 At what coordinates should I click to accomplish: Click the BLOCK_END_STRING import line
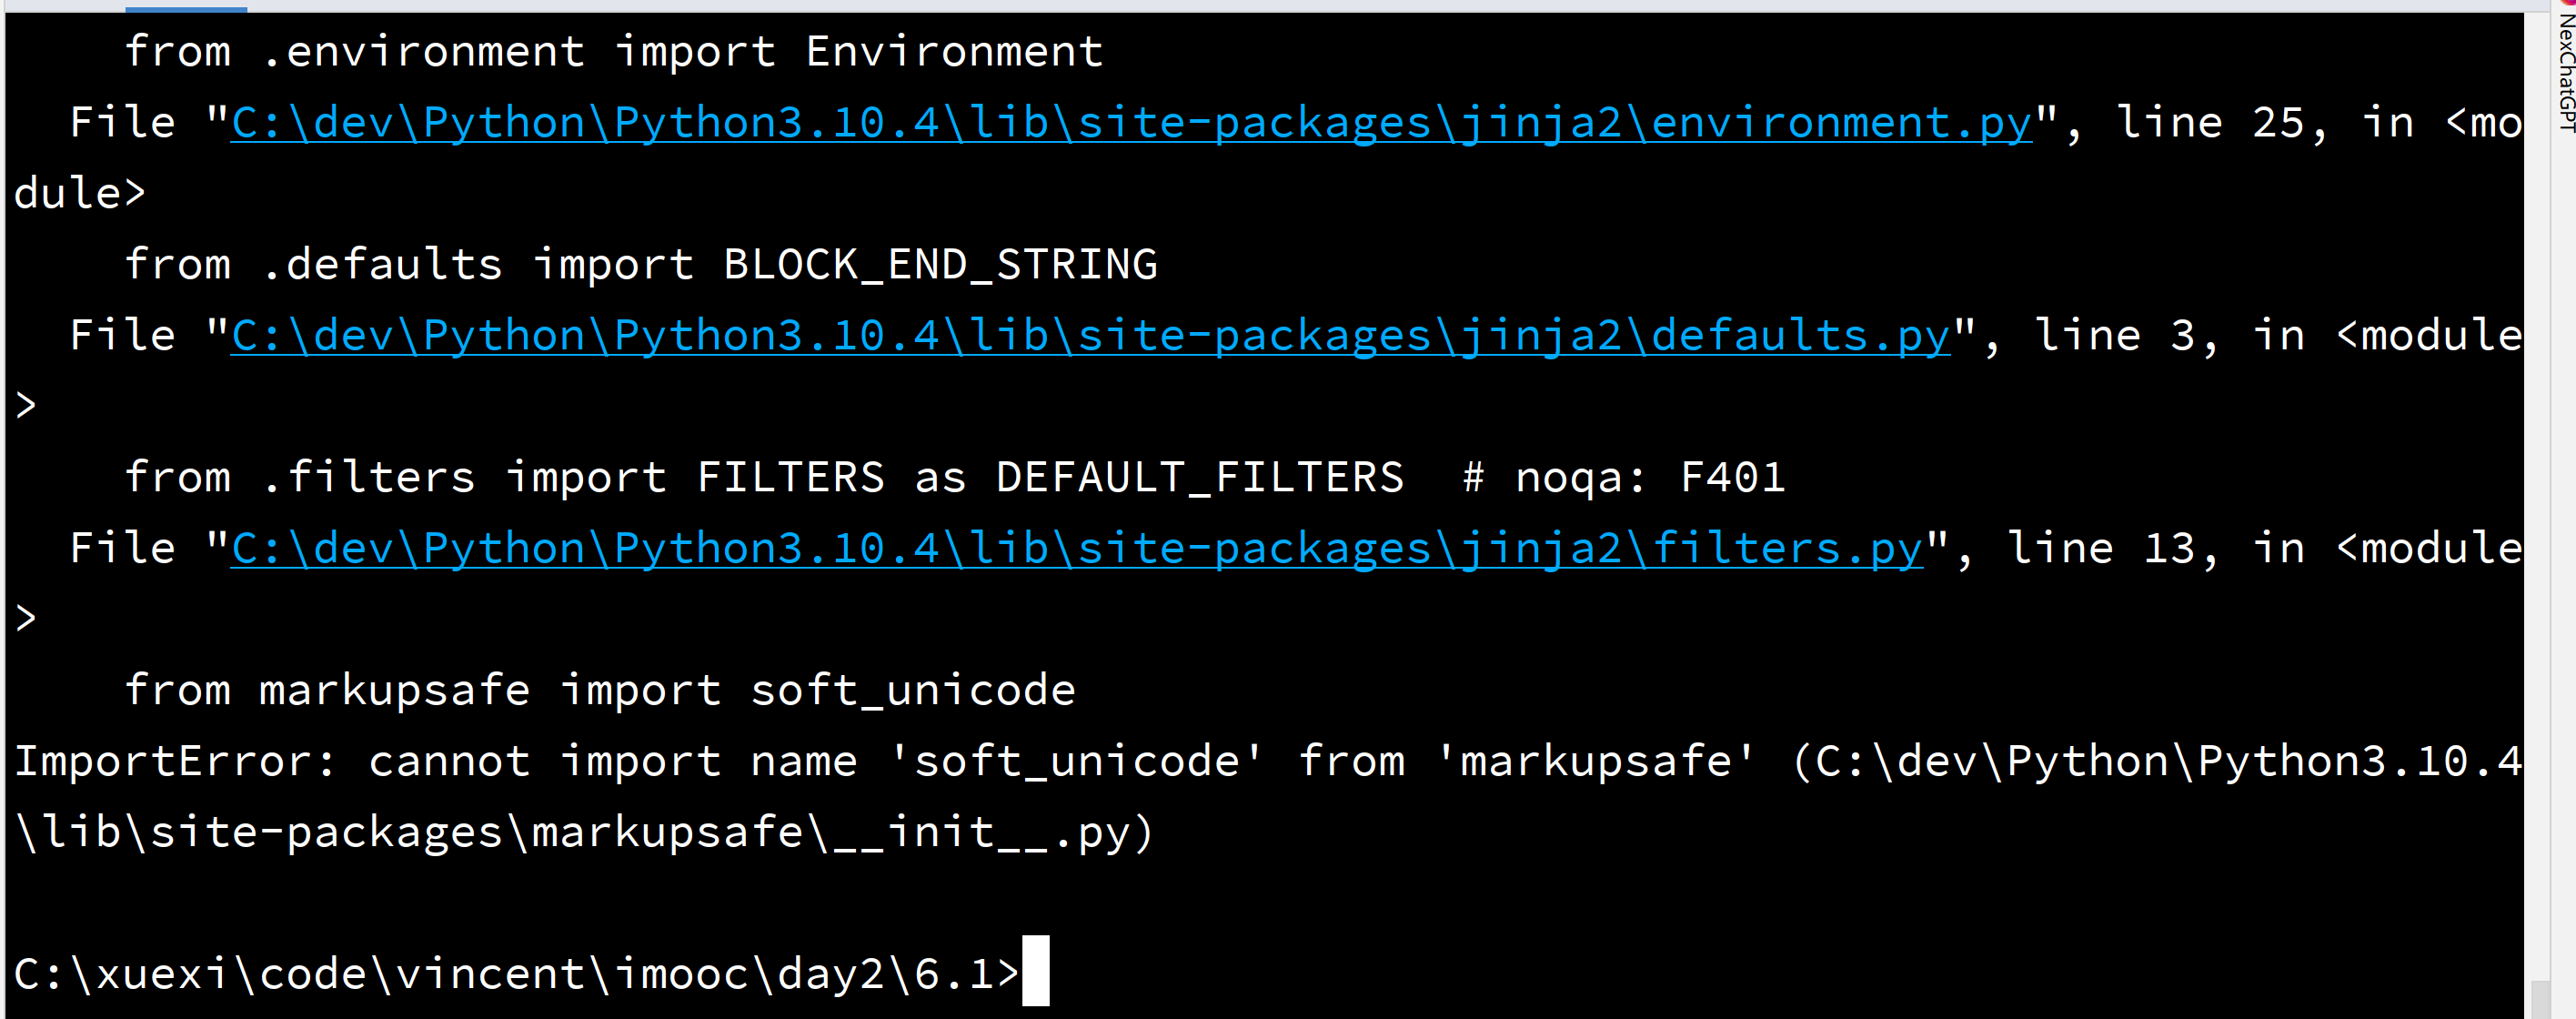click(641, 265)
